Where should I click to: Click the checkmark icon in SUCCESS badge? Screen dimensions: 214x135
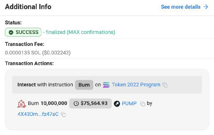pyautogui.click(x=11, y=32)
